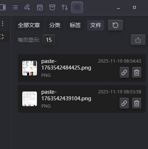Open the calendar daily note icon
148x149 pixels.
point(40,7)
